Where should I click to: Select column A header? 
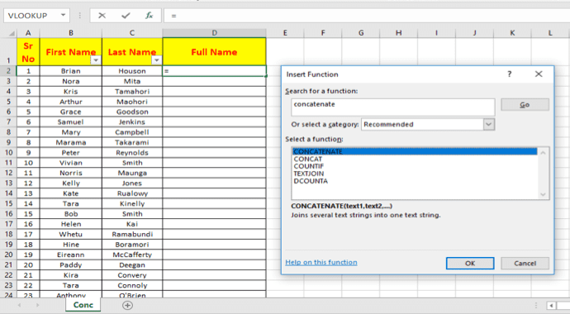point(28,33)
